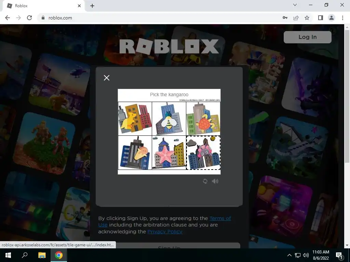350x262 pixels.
Task: Switch to the audio challenge speaker icon
Action: point(215,181)
